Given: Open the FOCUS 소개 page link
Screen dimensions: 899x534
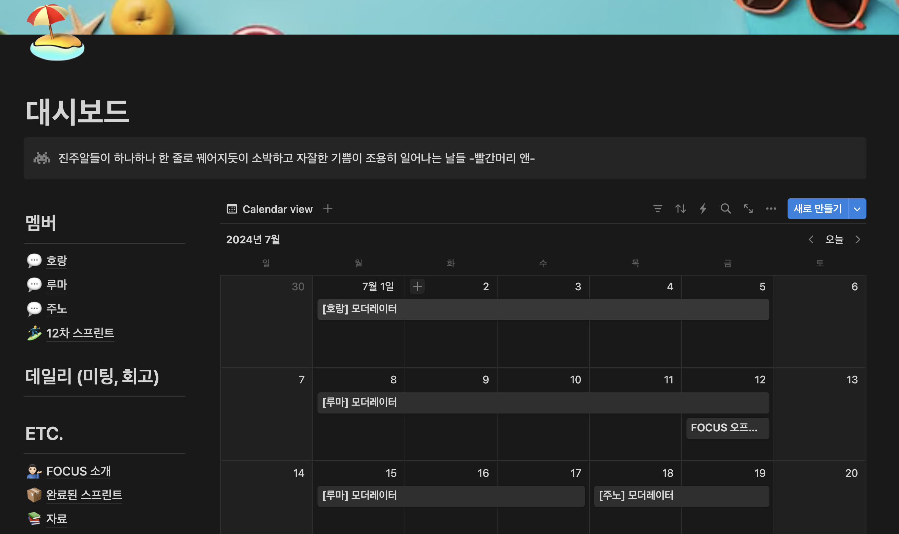Looking at the screenshot, I should (78, 471).
